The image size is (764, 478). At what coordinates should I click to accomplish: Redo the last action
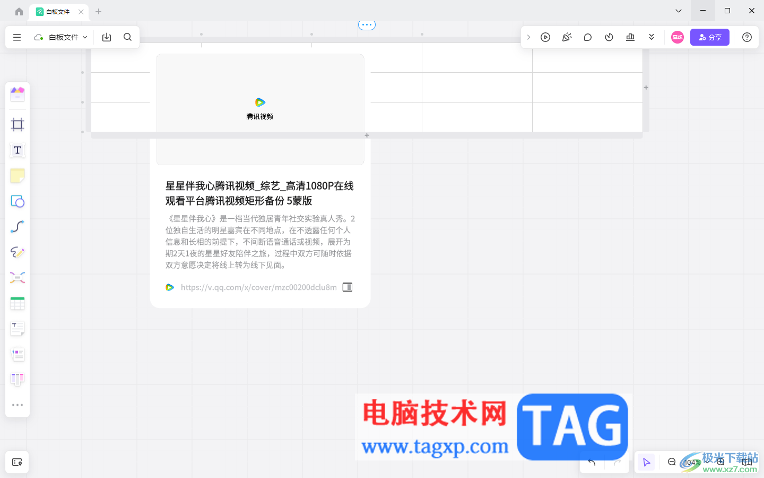(x=617, y=462)
